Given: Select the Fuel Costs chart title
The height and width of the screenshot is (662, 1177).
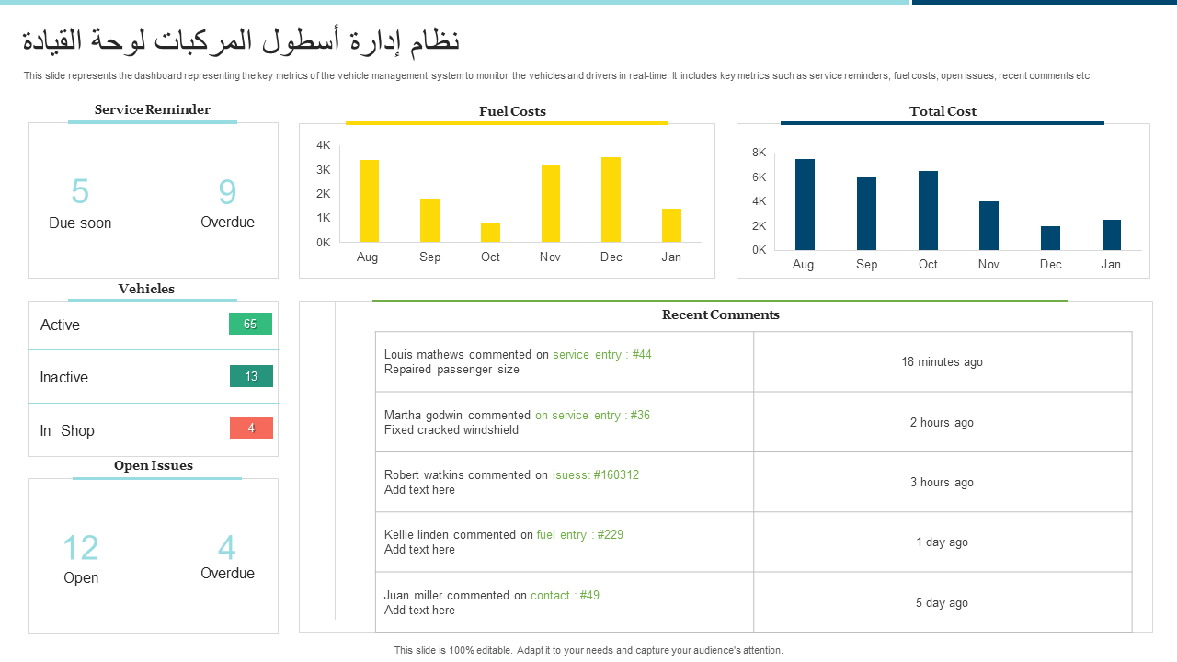Looking at the screenshot, I should click(512, 111).
